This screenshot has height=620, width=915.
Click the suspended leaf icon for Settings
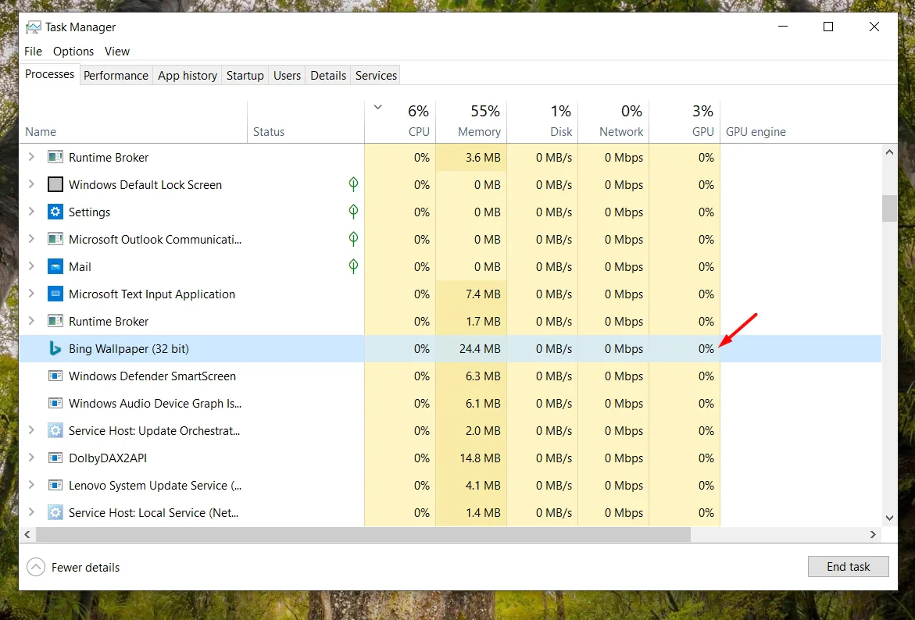[x=354, y=212]
